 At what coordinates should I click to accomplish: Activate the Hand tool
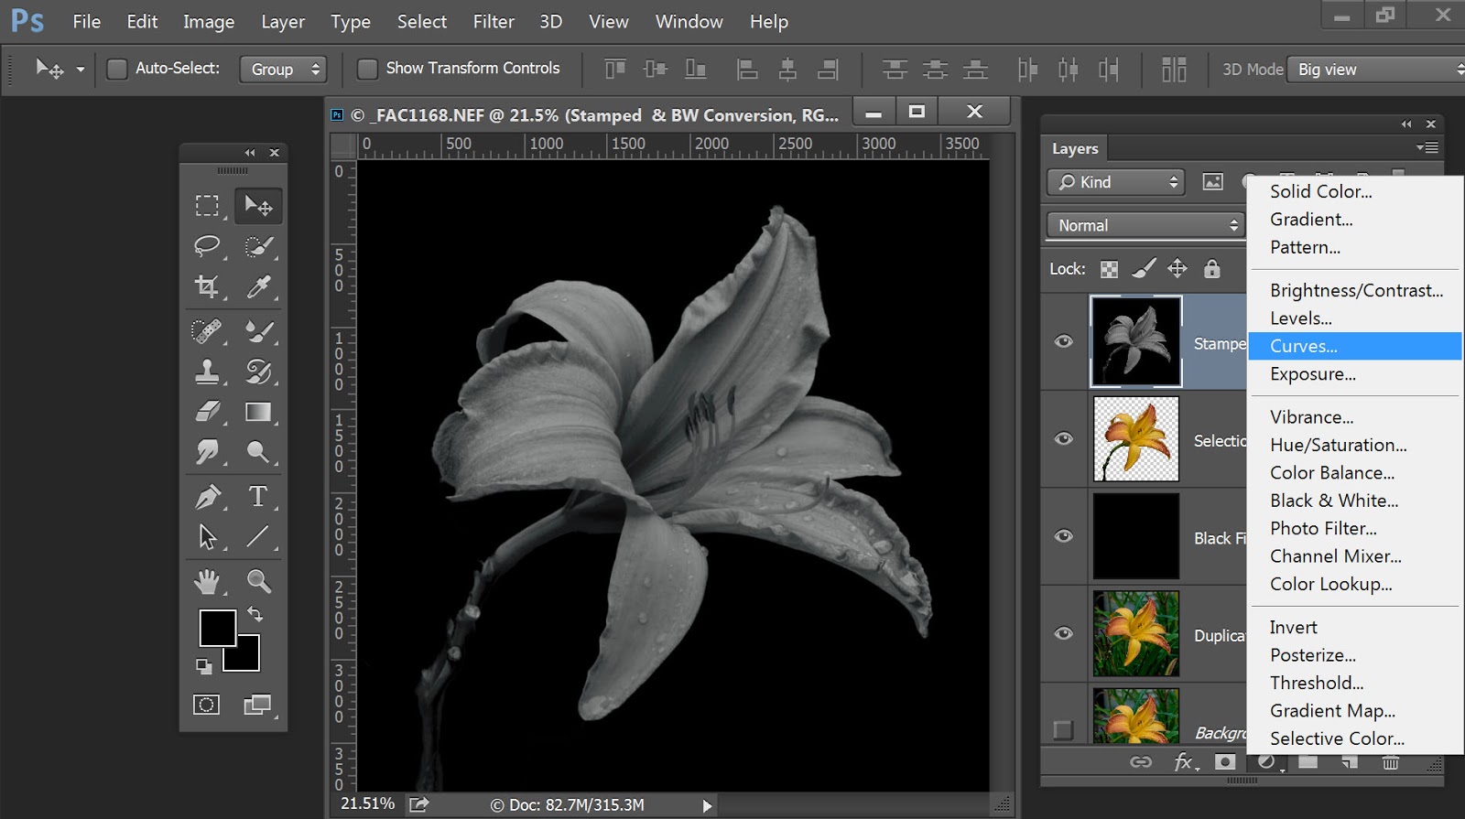pyautogui.click(x=207, y=581)
